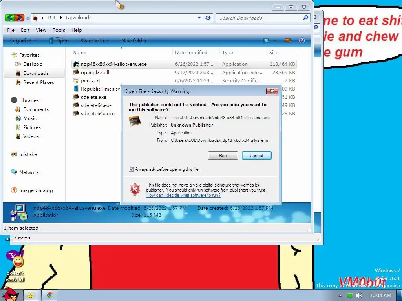402x301 pixels.
Task: Select Downloads in the navigation pane
Action: click(36, 73)
